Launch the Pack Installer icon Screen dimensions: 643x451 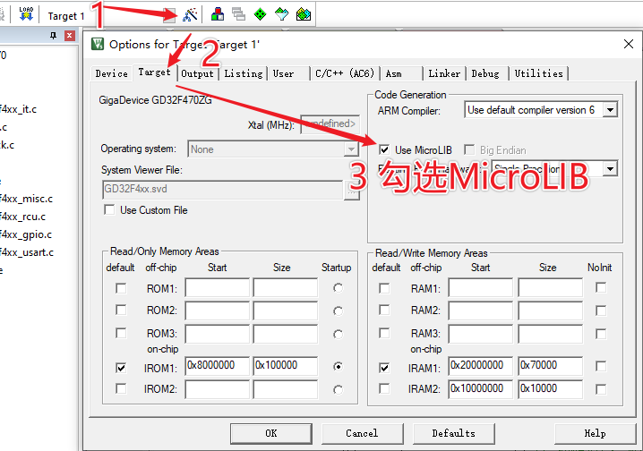(x=304, y=14)
